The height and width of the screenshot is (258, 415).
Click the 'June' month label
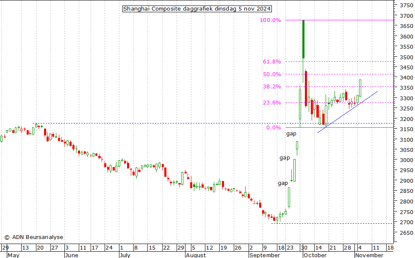pyautogui.click(x=72, y=255)
